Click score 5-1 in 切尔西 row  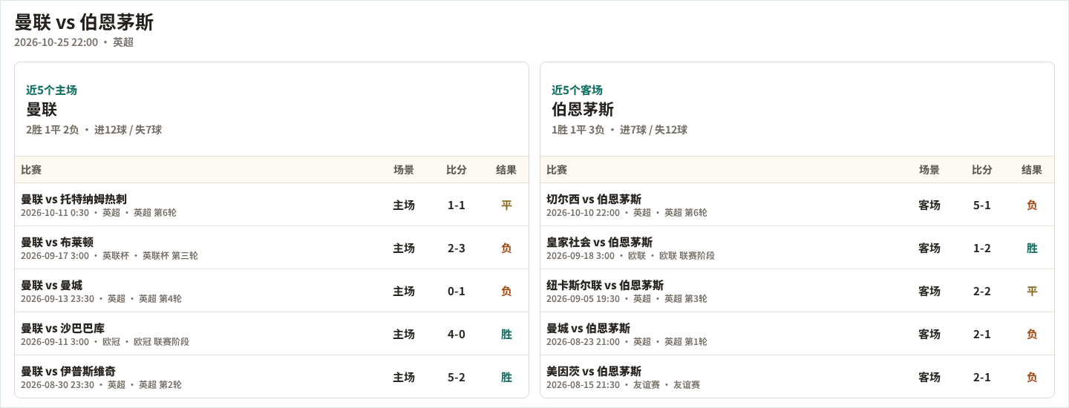(982, 205)
